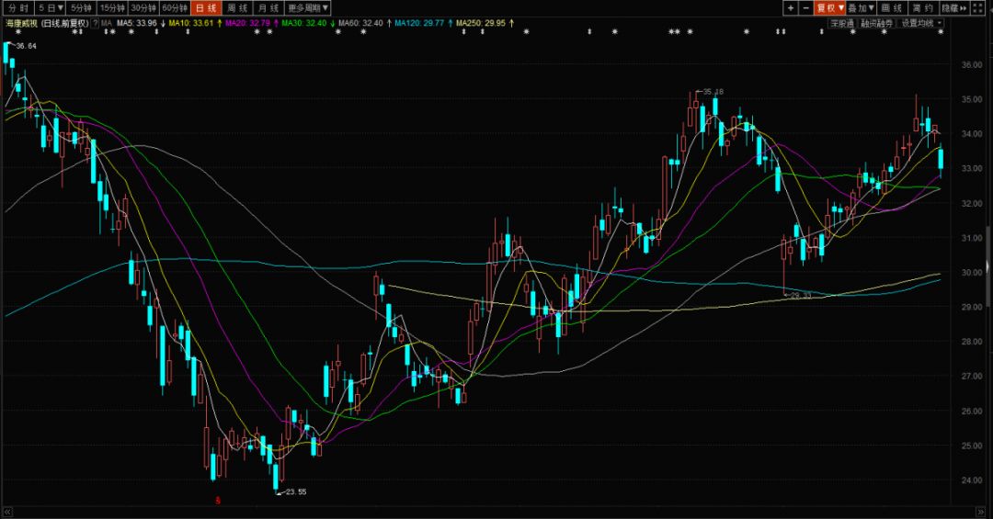Click the bottom horizontal chart scrollbar
The width and height of the screenshot is (993, 519).
[494, 512]
